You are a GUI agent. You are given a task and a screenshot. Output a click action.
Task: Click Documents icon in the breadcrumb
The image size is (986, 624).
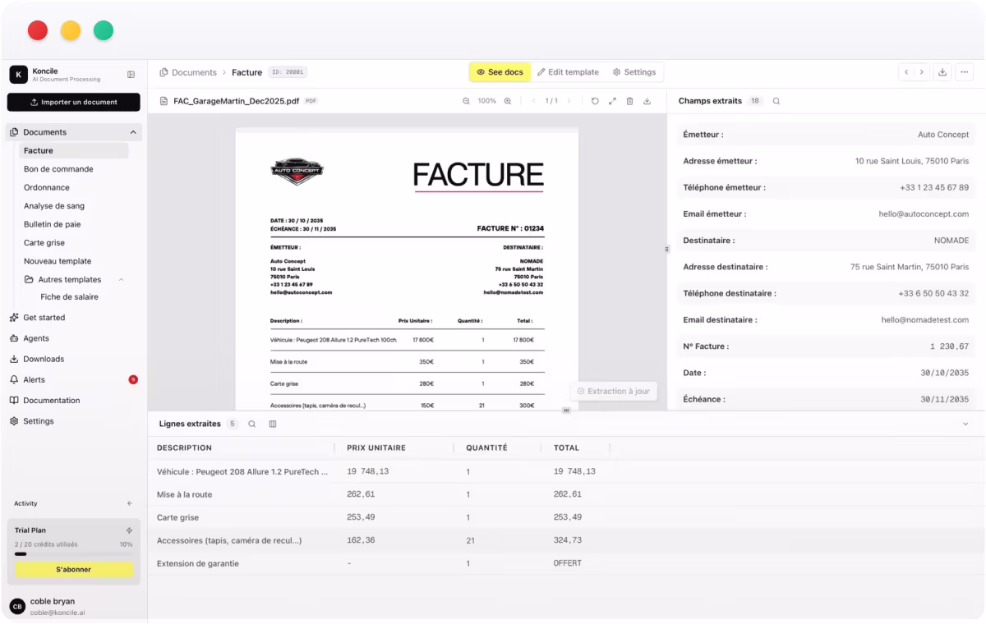164,72
